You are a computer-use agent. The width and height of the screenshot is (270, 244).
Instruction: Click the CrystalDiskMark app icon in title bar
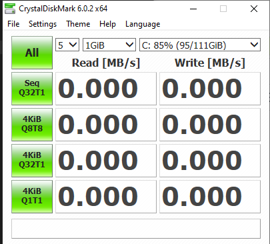[x=10, y=9]
